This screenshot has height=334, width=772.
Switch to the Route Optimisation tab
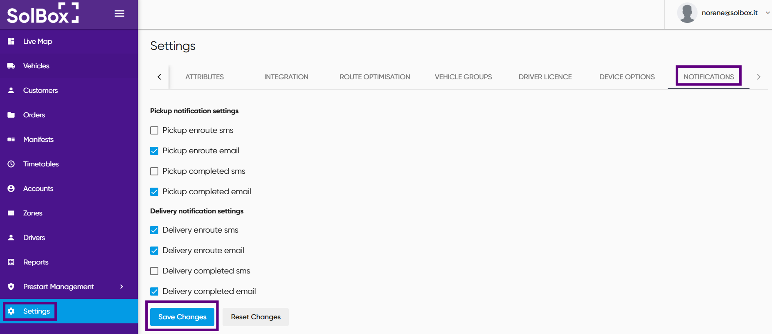(374, 77)
